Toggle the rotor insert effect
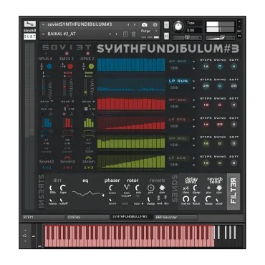The width and height of the screenshot is (265, 265). coord(132,180)
